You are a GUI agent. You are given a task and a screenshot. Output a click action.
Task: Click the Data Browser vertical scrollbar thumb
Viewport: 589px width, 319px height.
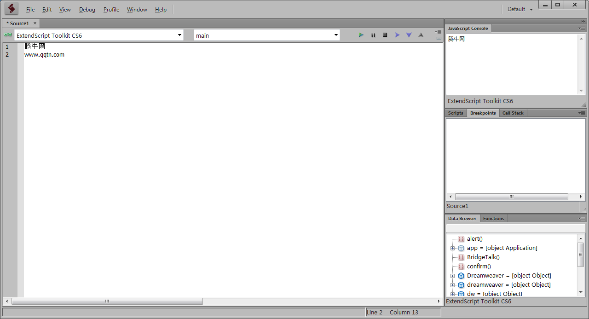point(581,255)
